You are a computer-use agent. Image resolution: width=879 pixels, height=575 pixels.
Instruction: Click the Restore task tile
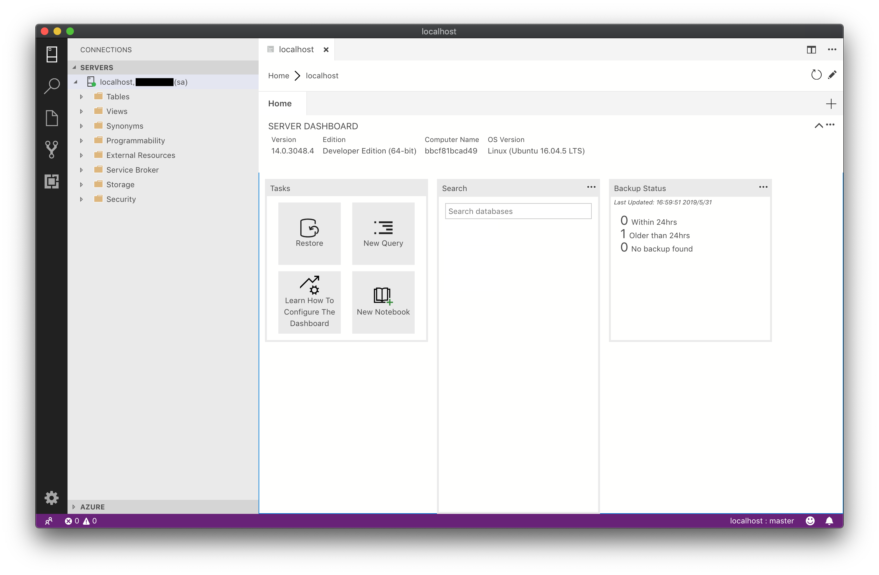point(309,233)
